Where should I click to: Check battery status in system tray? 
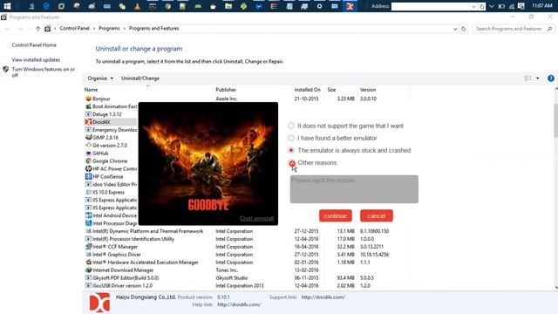501,6
